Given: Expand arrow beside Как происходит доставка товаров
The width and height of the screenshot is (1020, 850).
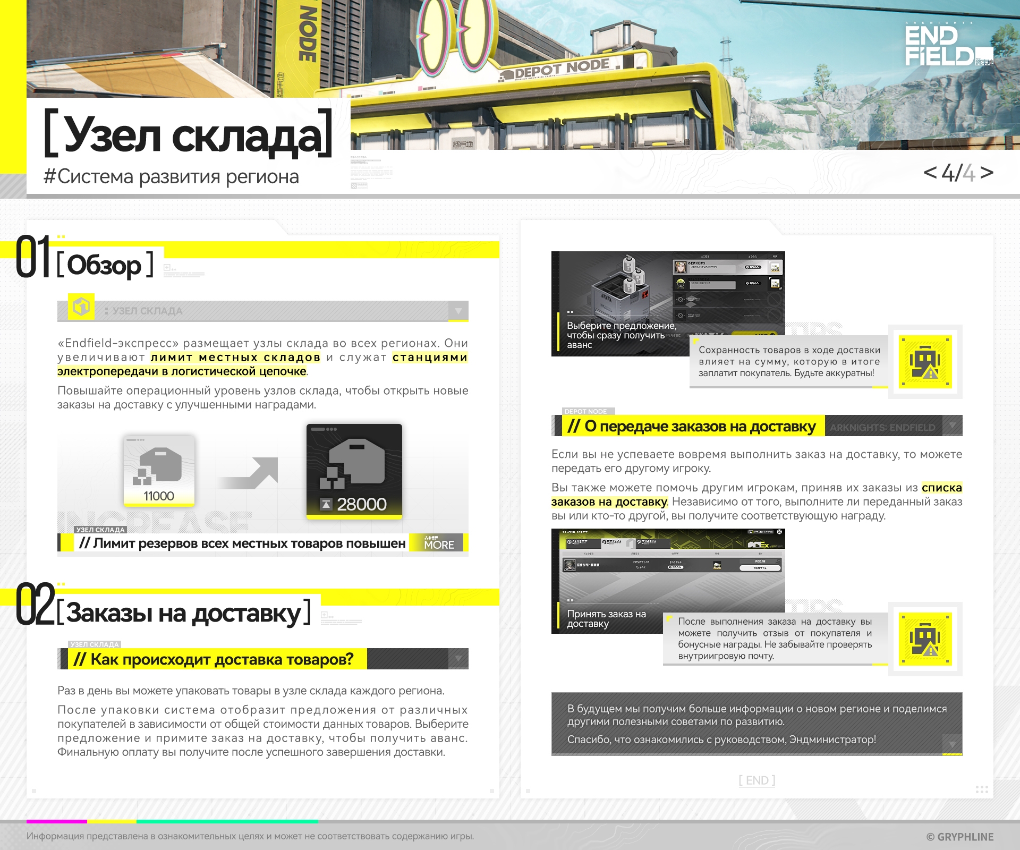Looking at the screenshot, I should coord(458,659).
